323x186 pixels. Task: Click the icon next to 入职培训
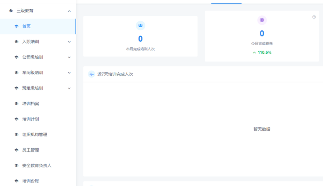point(17,42)
